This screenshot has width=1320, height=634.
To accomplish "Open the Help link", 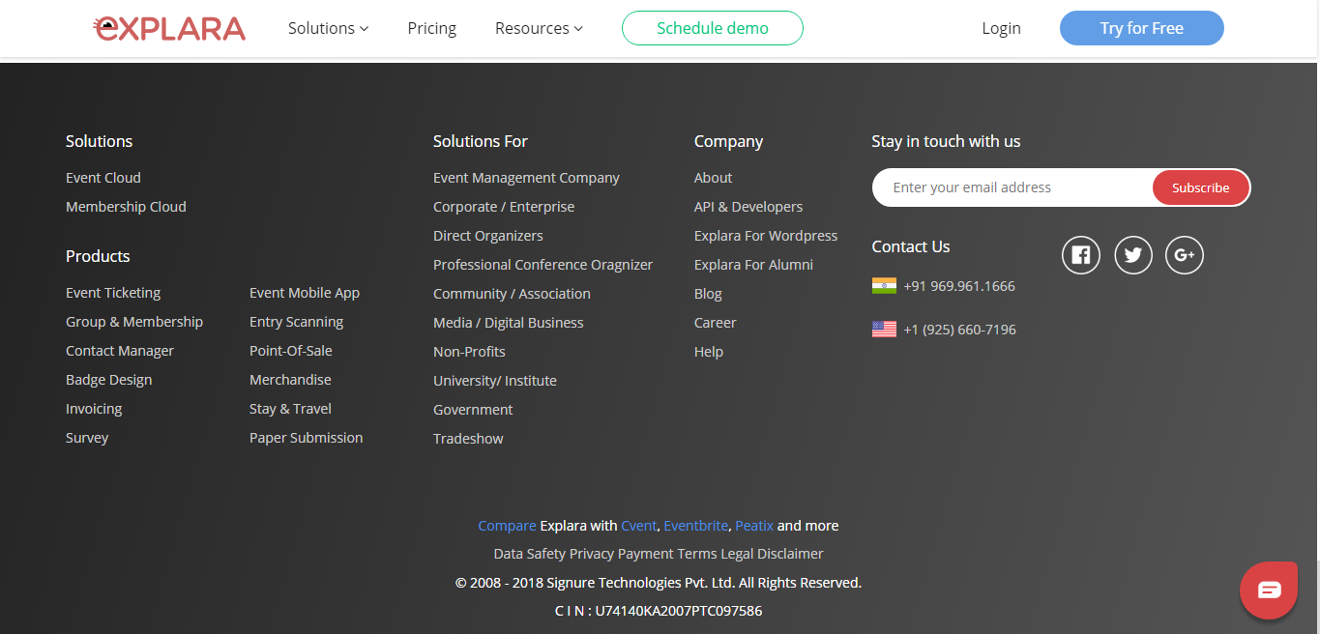I will tap(709, 352).
